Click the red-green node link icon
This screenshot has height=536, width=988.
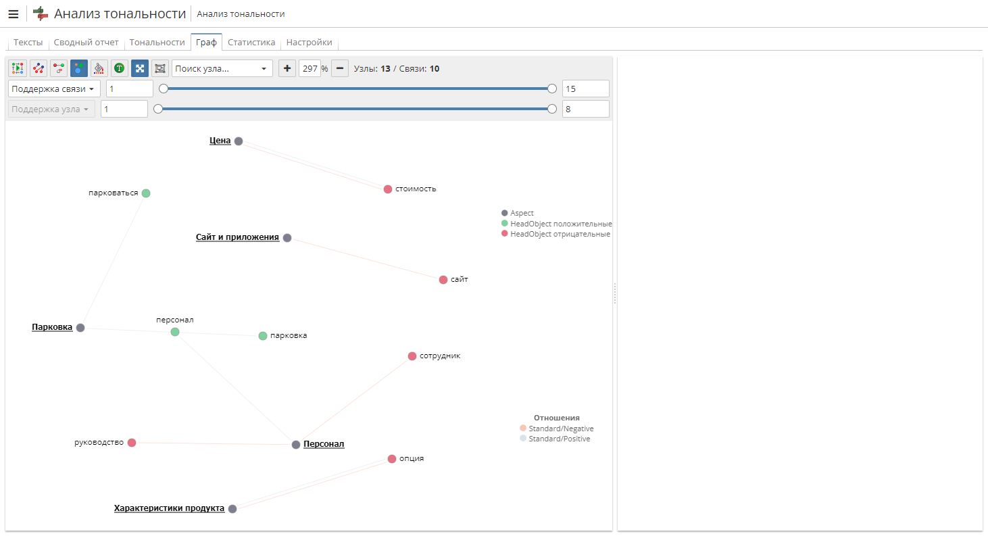pos(59,68)
